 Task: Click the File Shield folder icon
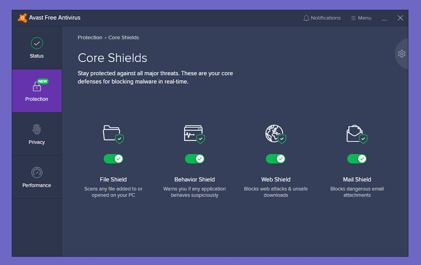[x=113, y=134]
